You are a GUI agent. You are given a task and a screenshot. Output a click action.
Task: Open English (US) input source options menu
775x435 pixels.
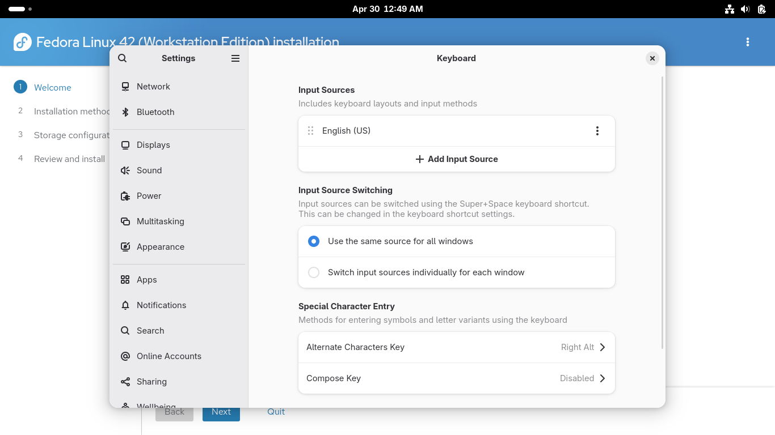point(597,131)
